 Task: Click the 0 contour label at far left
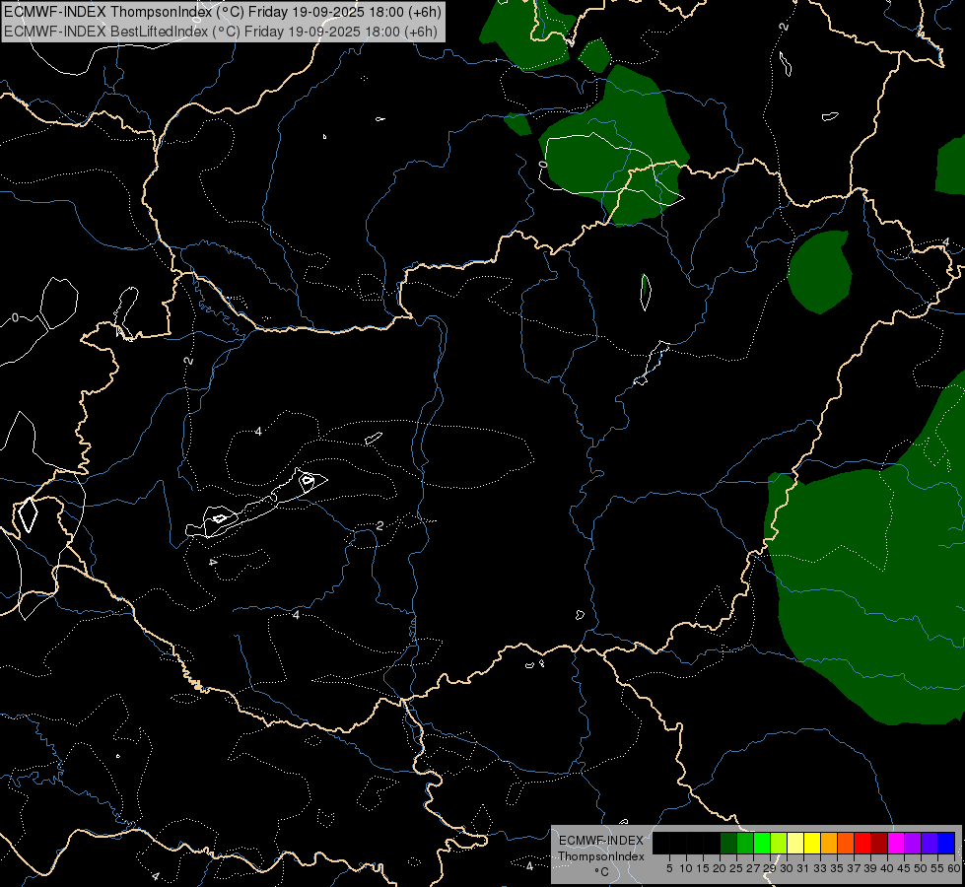coord(16,317)
